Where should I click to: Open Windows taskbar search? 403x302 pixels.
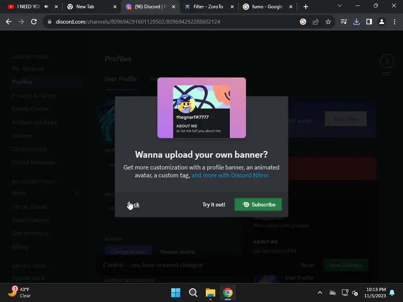[193, 293]
